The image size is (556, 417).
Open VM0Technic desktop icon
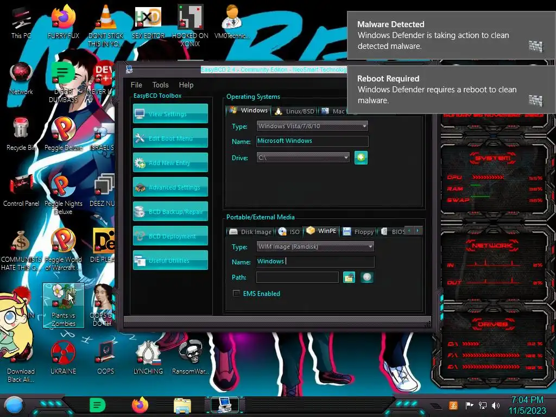[x=232, y=23]
